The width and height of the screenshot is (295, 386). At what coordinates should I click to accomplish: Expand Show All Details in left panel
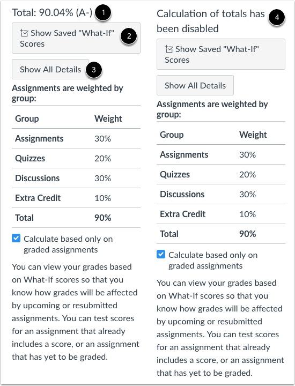[x=50, y=69]
